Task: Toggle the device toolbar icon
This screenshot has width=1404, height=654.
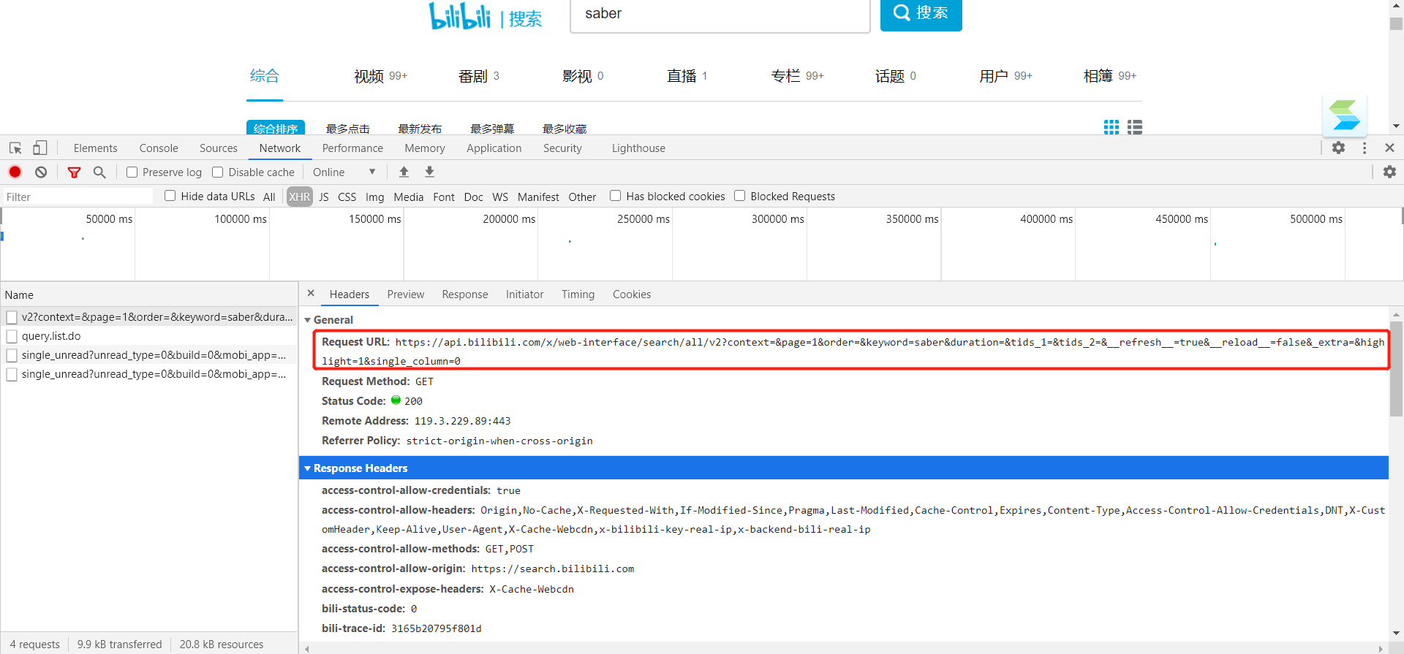Action: click(x=40, y=148)
